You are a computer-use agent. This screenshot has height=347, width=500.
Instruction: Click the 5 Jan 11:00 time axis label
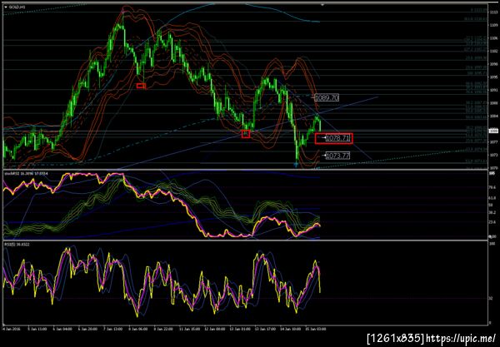pyautogui.click(x=37, y=329)
